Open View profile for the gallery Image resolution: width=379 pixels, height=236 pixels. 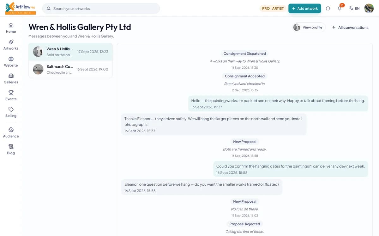coord(308,27)
